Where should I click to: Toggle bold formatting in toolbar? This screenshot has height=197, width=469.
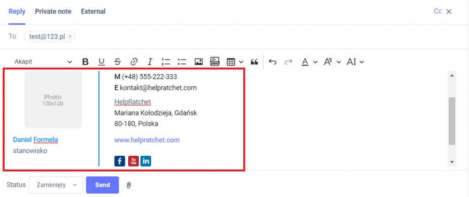click(x=85, y=62)
